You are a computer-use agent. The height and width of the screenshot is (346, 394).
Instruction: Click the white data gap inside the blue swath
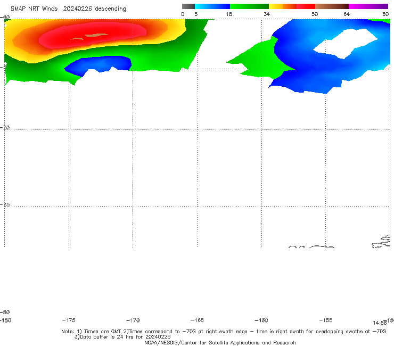(346, 43)
